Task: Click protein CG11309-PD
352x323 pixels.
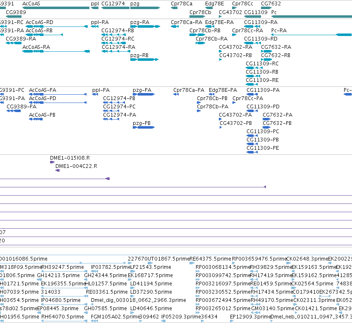Action: pyautogui.click(x=263, y=107)
